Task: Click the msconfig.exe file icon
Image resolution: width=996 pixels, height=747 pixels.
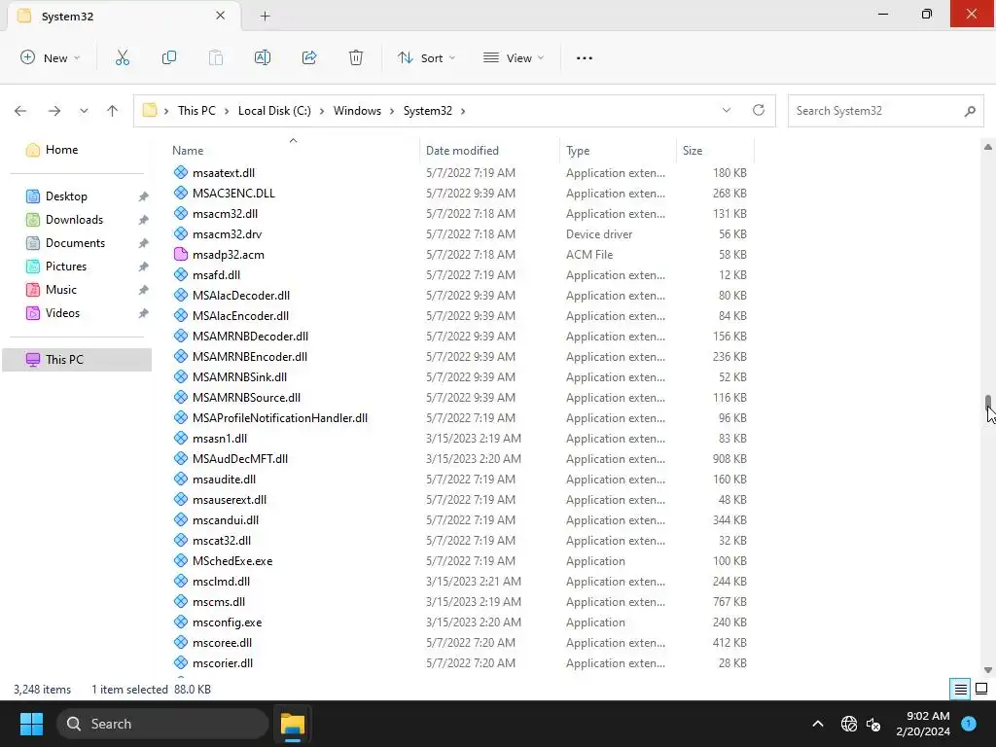Action: point(180,622)
